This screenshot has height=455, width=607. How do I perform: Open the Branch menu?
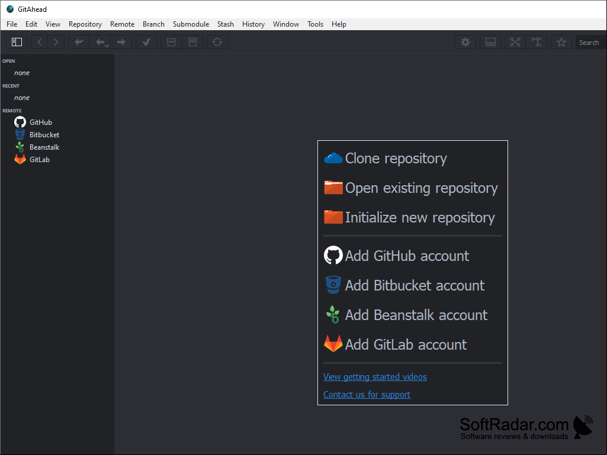tap(154, 24)
